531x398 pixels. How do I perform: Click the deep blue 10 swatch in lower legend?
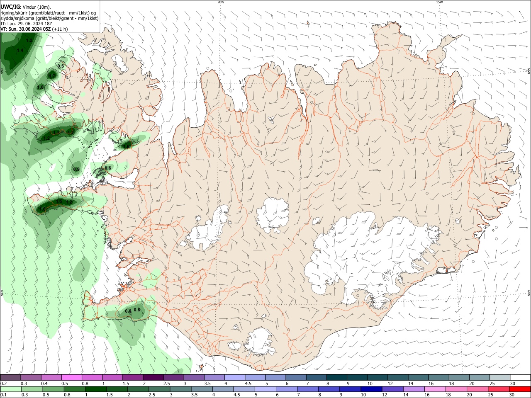372,389
